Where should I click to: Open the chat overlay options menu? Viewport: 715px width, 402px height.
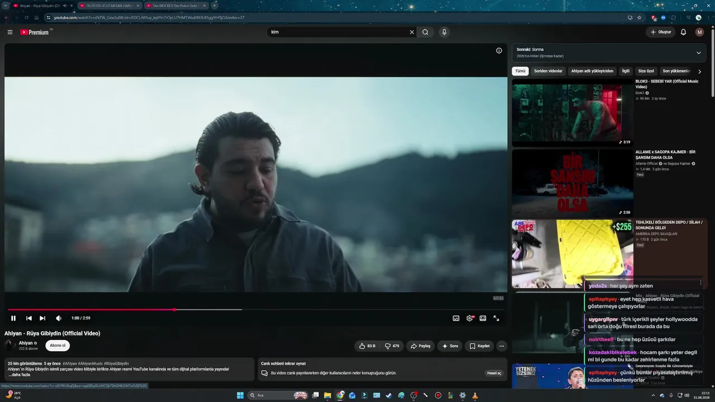700,283
